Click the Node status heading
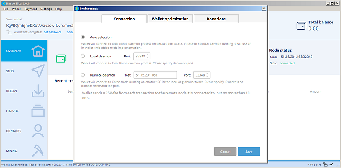Image resolution: width=341 pixels, height=168 pixels. pyautogui.click(x=280, y=50)
